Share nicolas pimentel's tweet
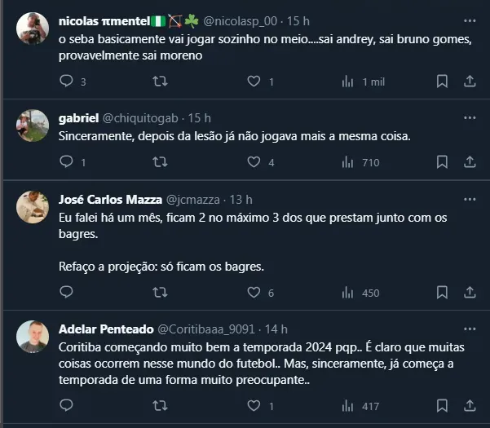 (x=470, y=81)
